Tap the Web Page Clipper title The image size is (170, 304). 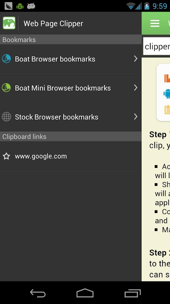pos(53,24)
